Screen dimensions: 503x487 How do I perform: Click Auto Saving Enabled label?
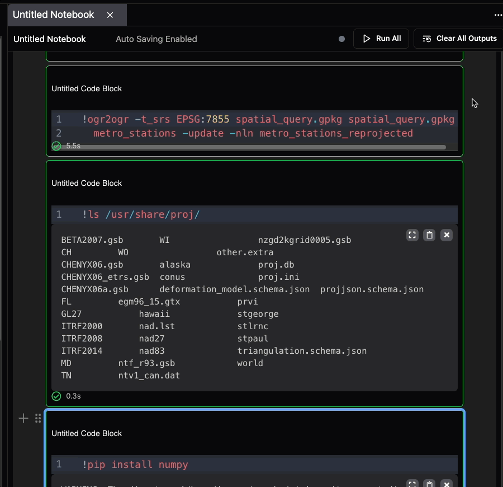point(156,39)
